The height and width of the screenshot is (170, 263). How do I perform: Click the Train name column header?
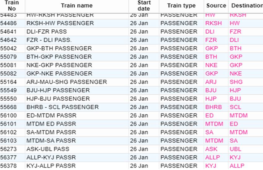(76, 6)
